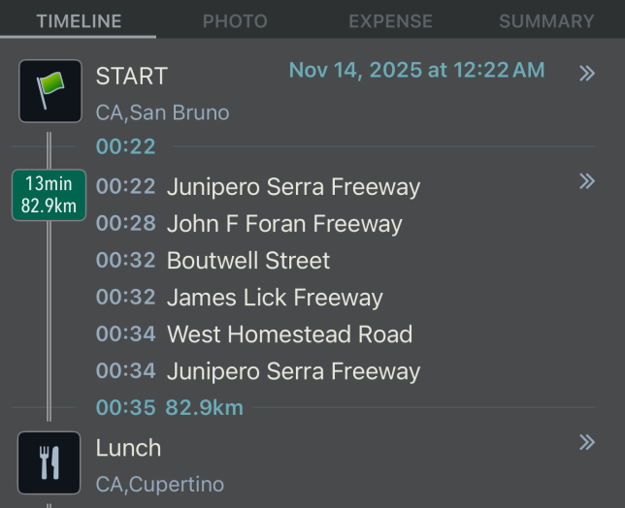Select the TIMELINE tab
The image size is (625, 508).
[x=79, y=21]
